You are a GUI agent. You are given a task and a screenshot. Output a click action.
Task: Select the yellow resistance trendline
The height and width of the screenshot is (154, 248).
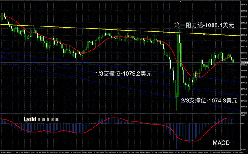pos(120,30)
